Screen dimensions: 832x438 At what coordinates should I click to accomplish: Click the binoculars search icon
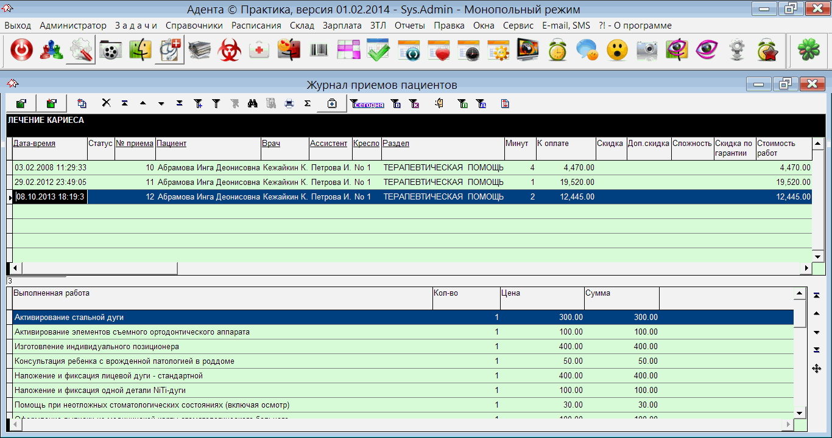coord(253,103)
